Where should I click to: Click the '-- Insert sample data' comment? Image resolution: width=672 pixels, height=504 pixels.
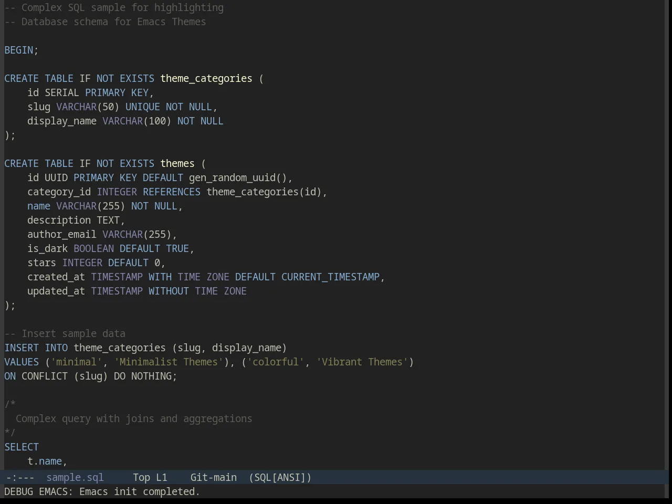click(65, 334)
